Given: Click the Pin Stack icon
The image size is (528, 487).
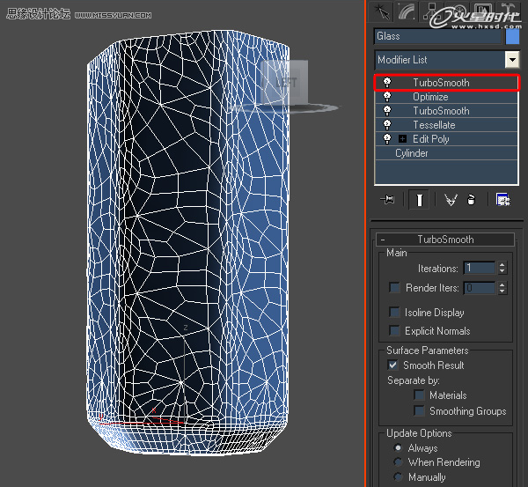Looking at the screenshot, I should pos(387,200).
